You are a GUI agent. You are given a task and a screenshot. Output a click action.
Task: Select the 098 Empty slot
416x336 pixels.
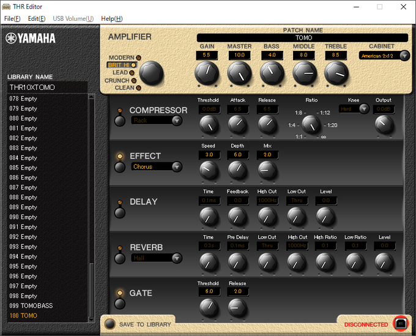click(x=47, y=296)
